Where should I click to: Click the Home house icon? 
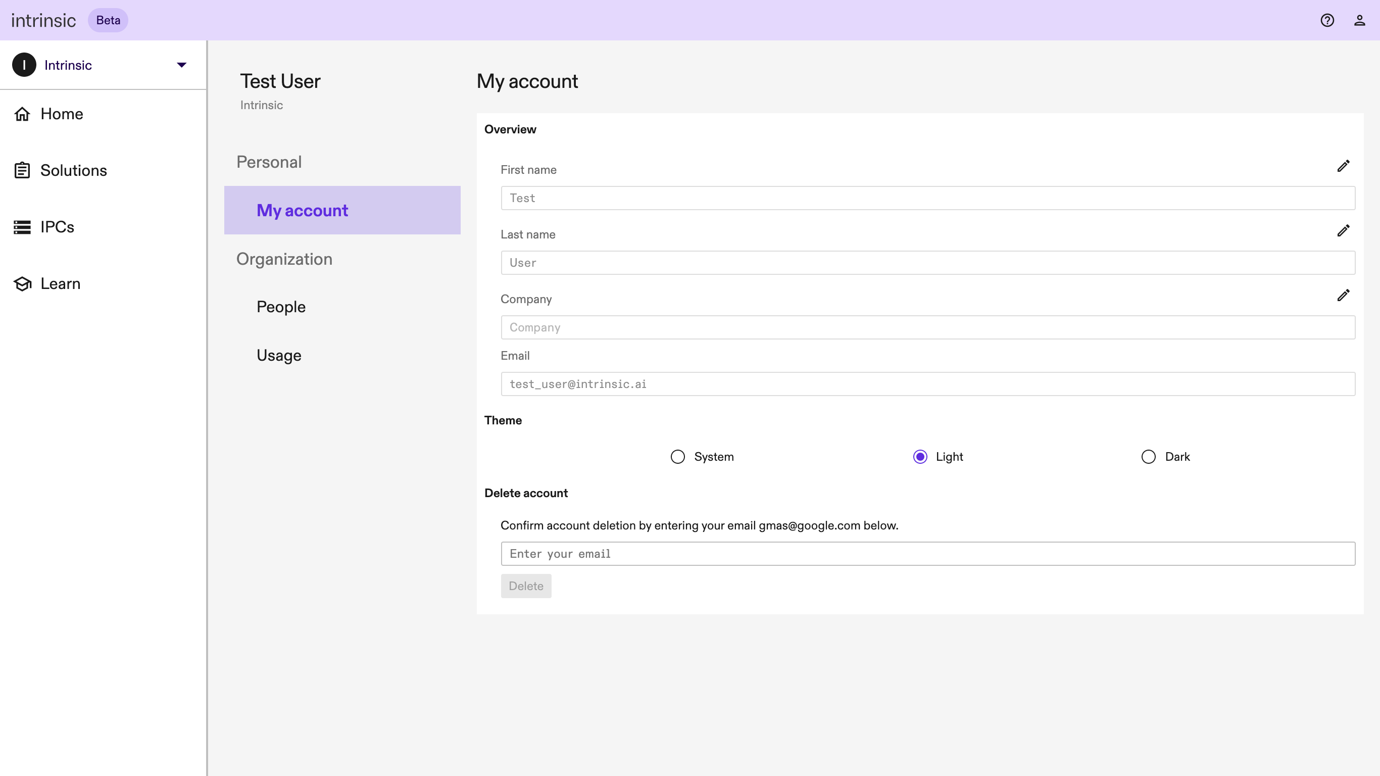coord(22,114)
